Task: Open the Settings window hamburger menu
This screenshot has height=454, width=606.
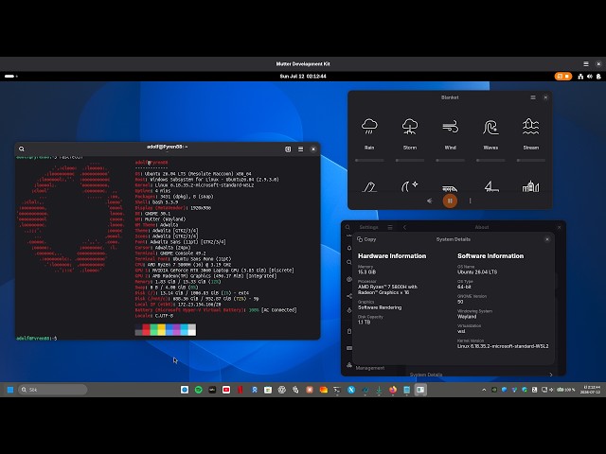Action: point(390,227)
